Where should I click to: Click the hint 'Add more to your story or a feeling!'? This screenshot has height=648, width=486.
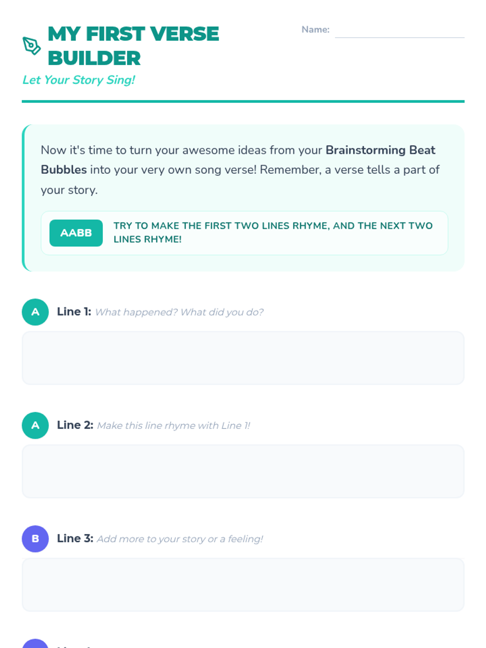(x=180, y=539)
